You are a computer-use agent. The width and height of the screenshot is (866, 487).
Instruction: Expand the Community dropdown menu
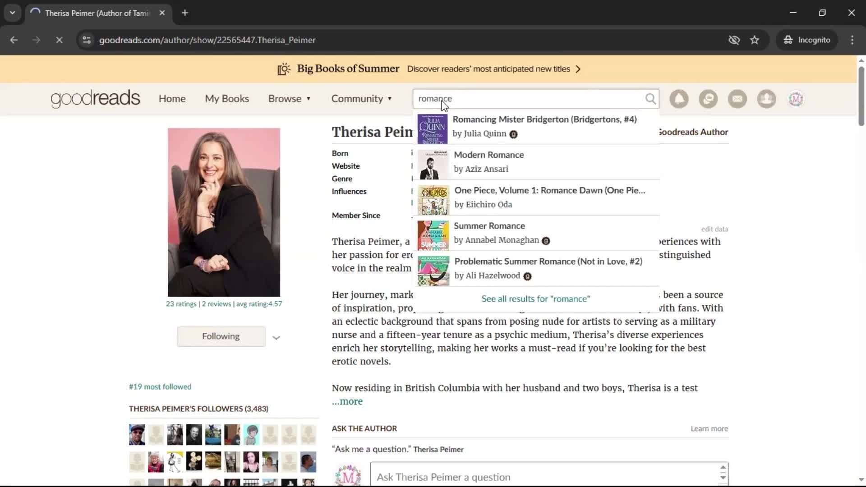(361, 99)
